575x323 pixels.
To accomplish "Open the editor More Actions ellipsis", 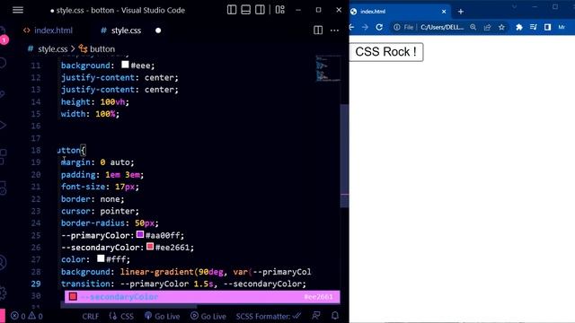I will (334, 30).
